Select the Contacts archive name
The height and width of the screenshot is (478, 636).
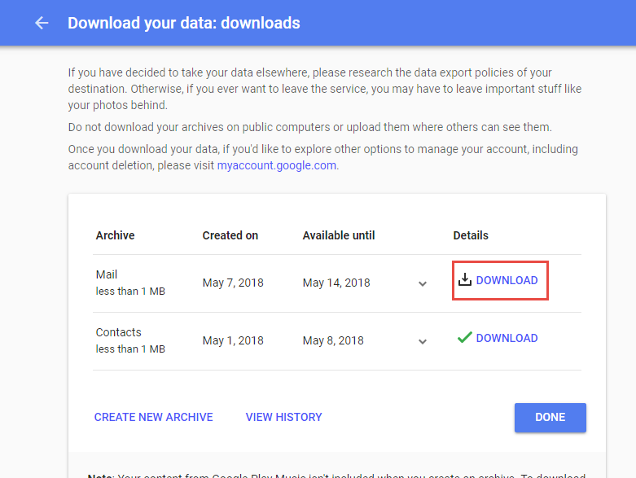pyautogui.click(x=119, y=332)
